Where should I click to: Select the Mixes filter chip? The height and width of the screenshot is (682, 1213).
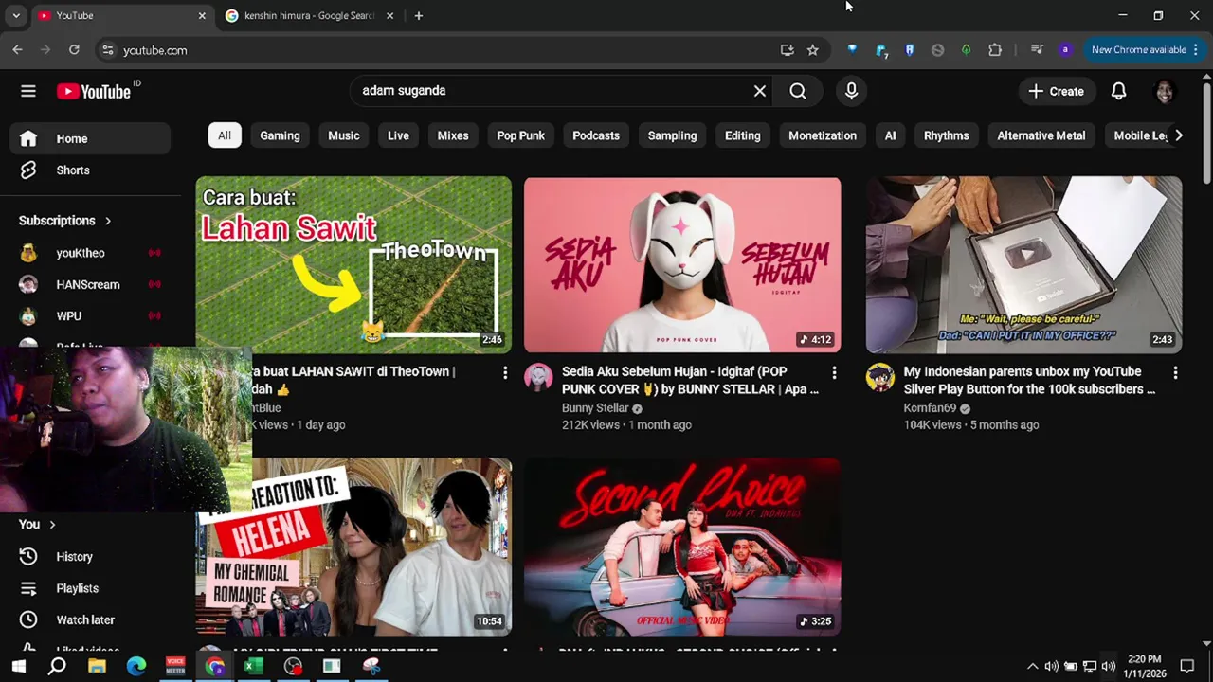pyautogui.click(x=453, y=135)
